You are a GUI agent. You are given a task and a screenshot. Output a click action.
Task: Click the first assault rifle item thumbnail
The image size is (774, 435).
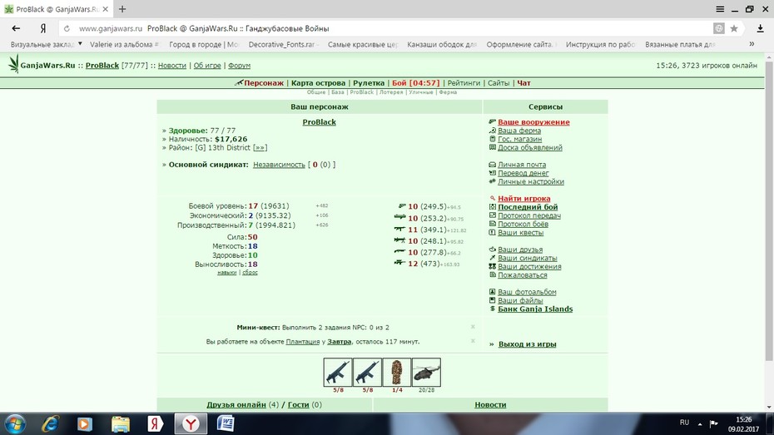tap(338, 372)
